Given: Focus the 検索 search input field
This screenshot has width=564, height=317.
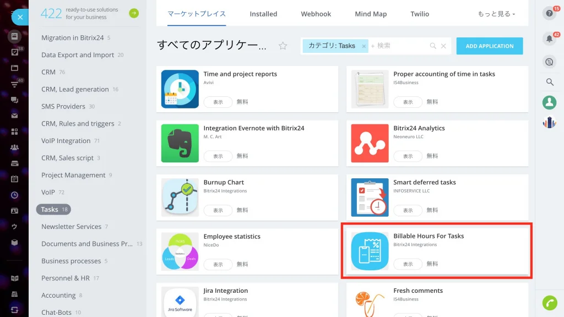Looking at the screenshot, I should (401, 46).
